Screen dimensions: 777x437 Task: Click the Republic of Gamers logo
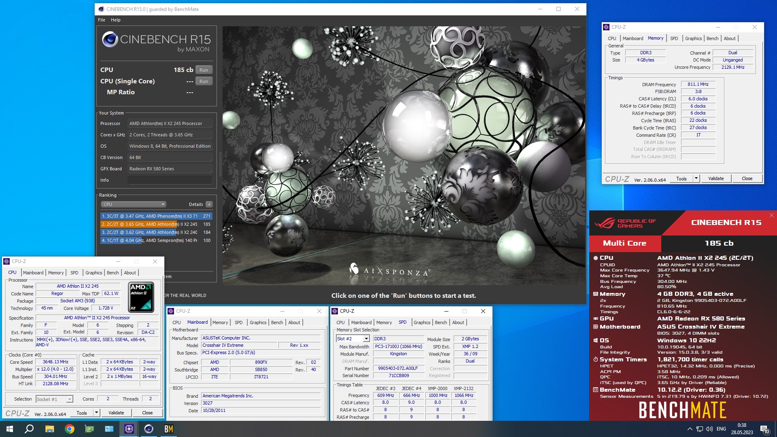tap(625, 223)
